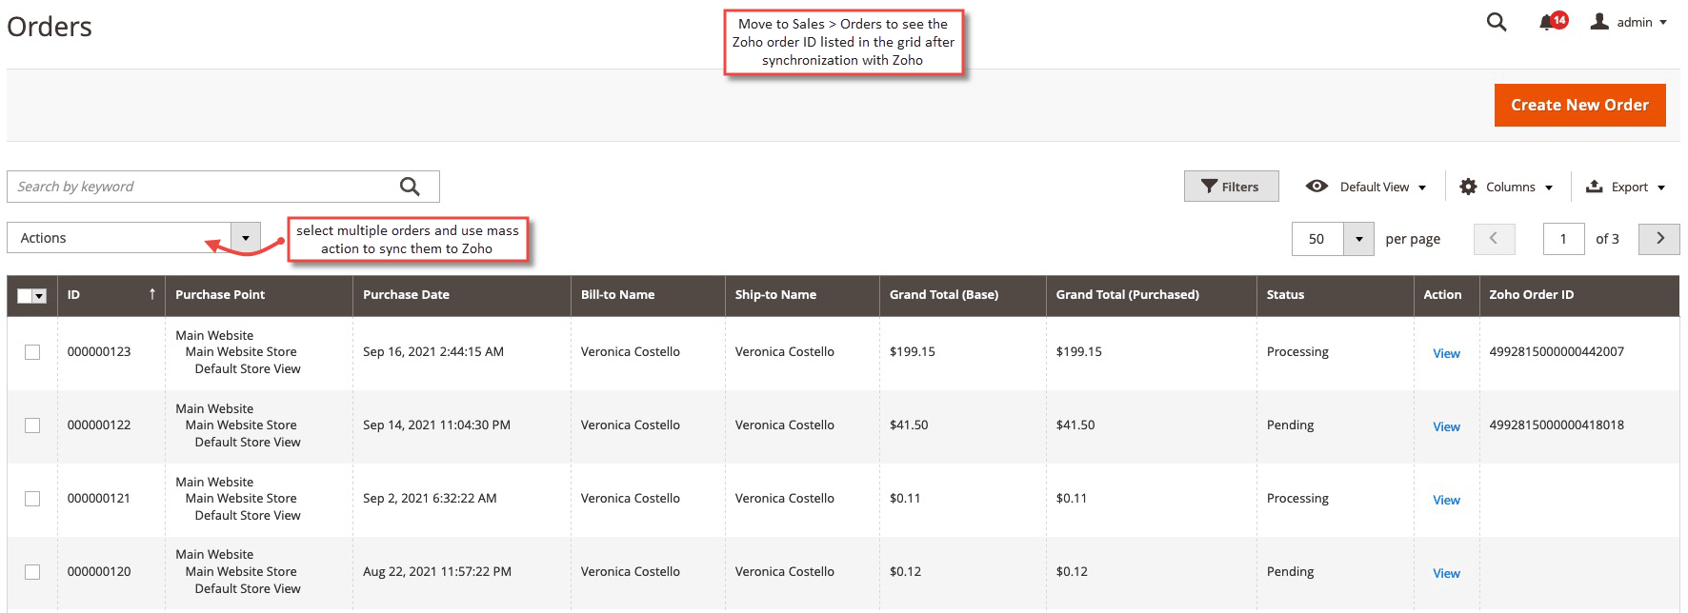This screenshot has width=1688, height=613.
Task: View order 000000120
Action: point(1446,573)
